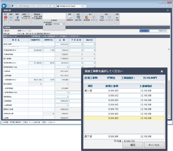Click the キャンセル button in dialog
The image size is (173, 151).
tap(154, 145)
